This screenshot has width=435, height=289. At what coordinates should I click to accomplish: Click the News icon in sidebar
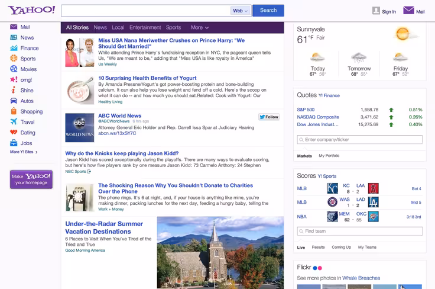tap(14, 37)
